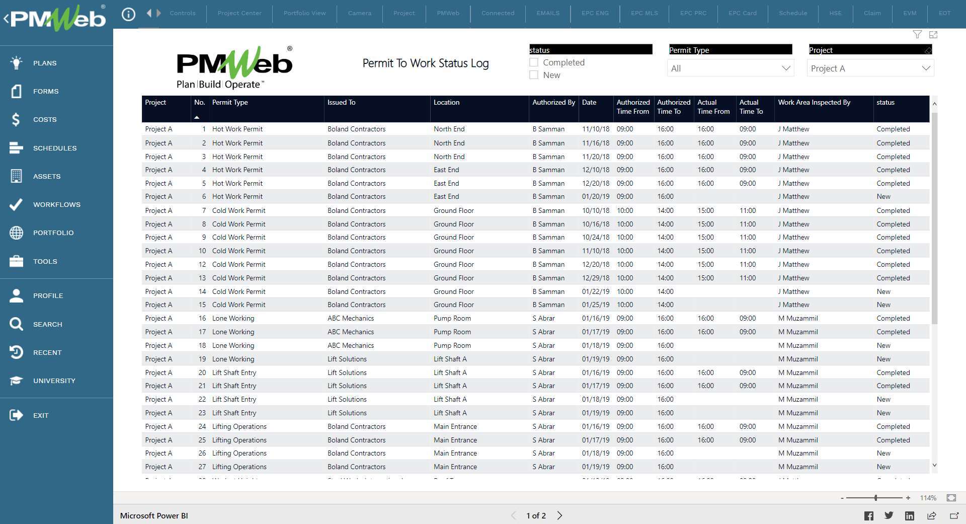Image resolution: width=966 pixels, height=524 pixels.
Task: Click the info icon in the top bar
Action: (x=128, y=14)
